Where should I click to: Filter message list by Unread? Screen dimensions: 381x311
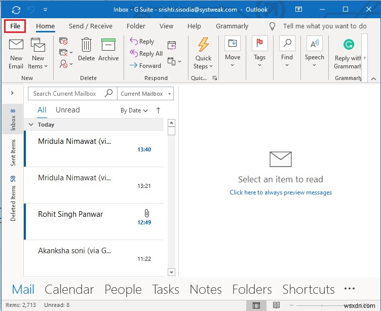coord(67,110)
